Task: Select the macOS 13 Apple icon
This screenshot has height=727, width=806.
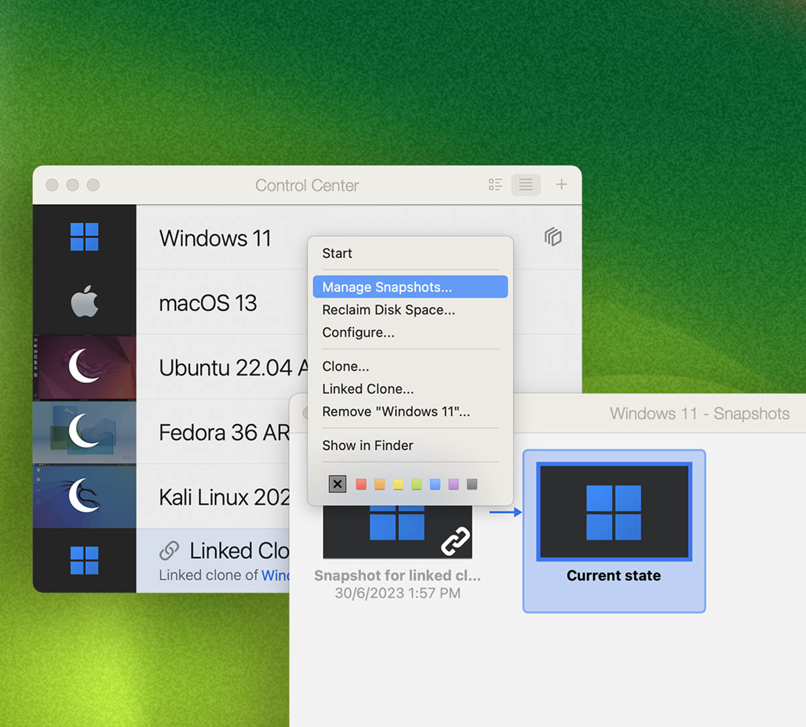Action: click(85, 302)
